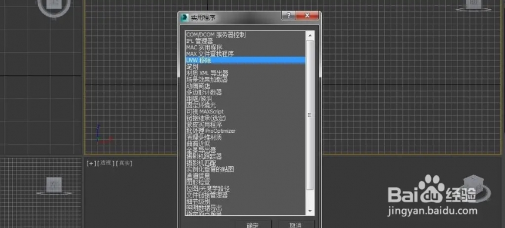Image resolution: width=505 pixels, height=228 pixels.
Task: Select "可视 MAXScript" entry
Action: [x=245, y=112]
